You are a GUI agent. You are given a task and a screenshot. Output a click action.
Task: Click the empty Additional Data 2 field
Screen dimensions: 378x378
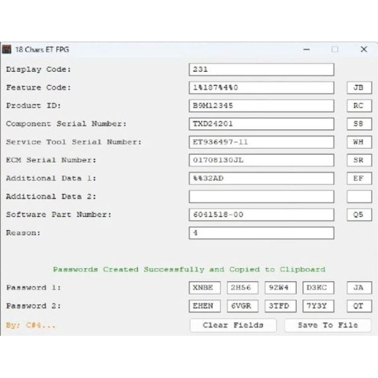point(261,197)
